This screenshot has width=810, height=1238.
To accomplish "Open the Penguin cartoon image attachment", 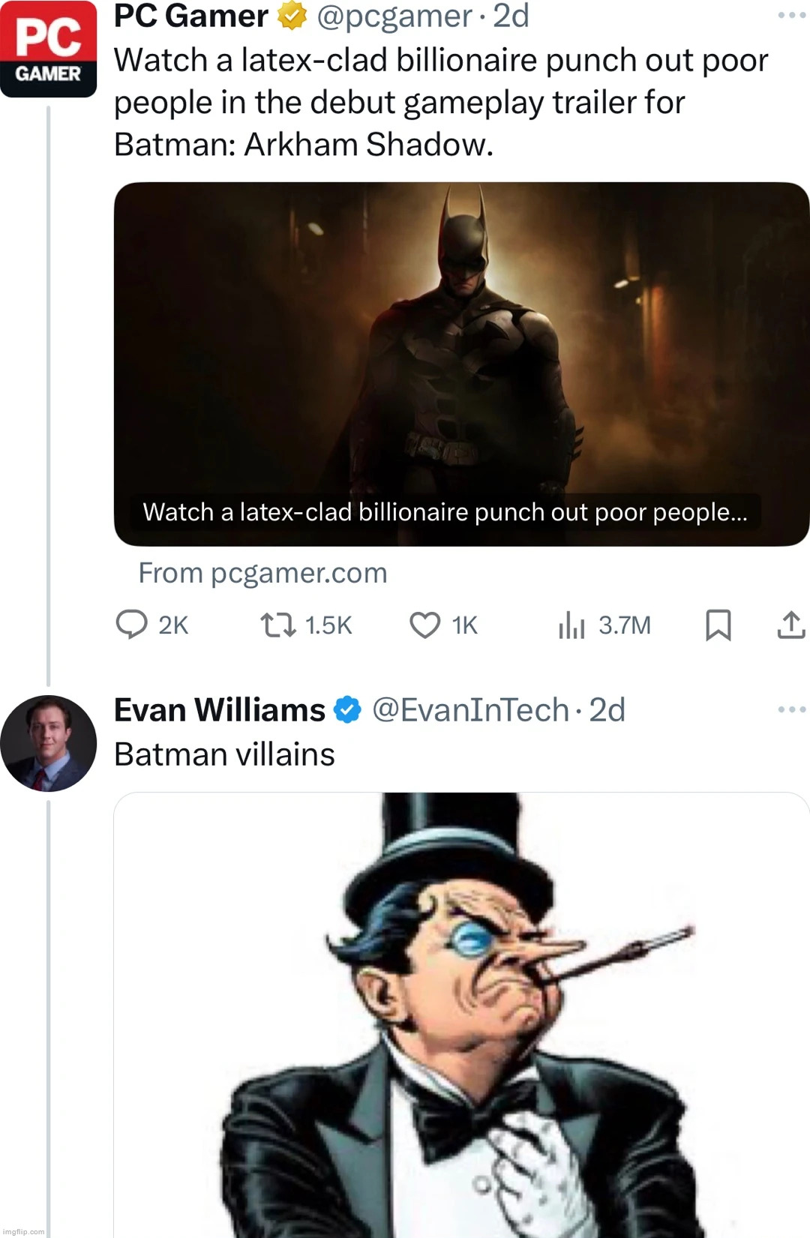I will pyautogui.click(x=461, y=1012).
